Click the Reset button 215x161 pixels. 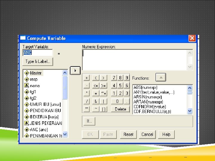[x=128, y=134]
